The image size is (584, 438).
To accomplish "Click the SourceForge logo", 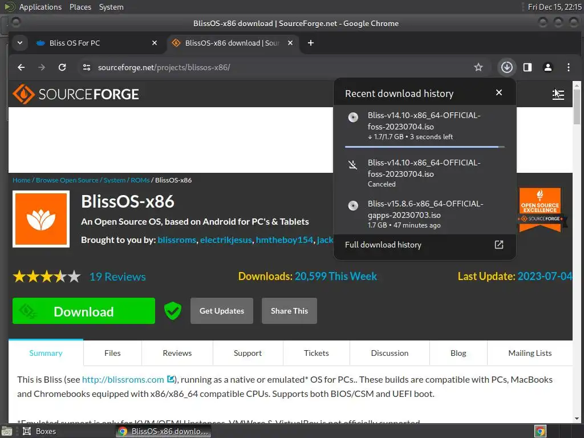I will [x=76, y=94].
